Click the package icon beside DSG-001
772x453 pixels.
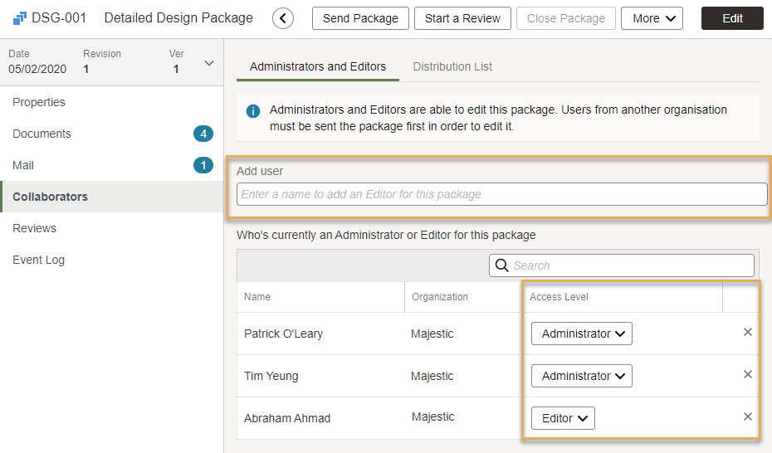coord(20,18)
